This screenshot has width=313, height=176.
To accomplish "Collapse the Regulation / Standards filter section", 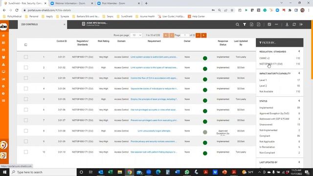I will pyautogui.click(x=299, y=51).
